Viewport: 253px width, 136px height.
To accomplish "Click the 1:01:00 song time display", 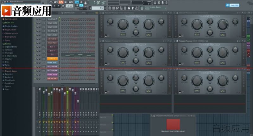I will (x=100, y=3).
